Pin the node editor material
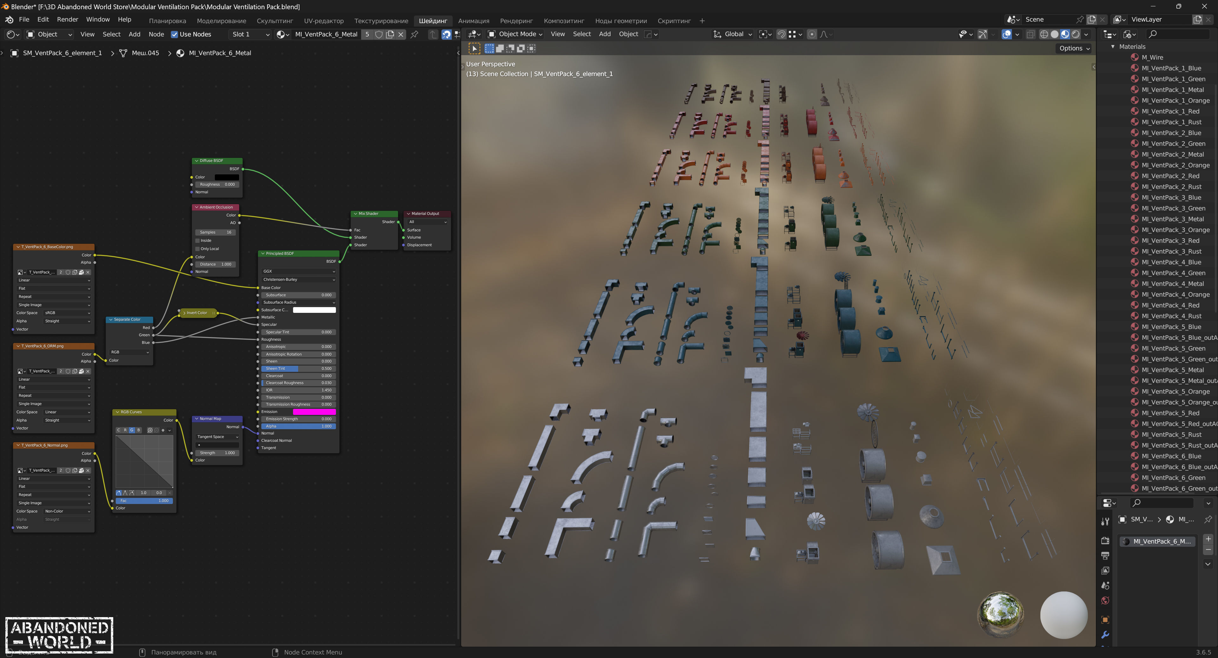1218x658 pixels. 414,34
